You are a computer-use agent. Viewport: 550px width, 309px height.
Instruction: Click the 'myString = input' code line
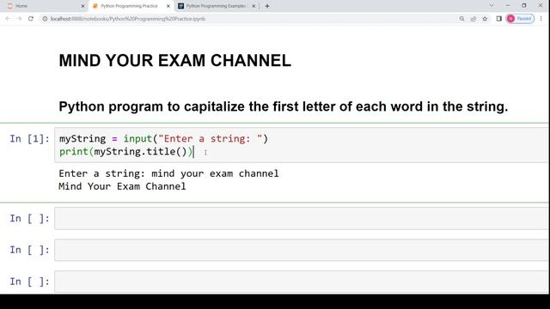[163, 139]
